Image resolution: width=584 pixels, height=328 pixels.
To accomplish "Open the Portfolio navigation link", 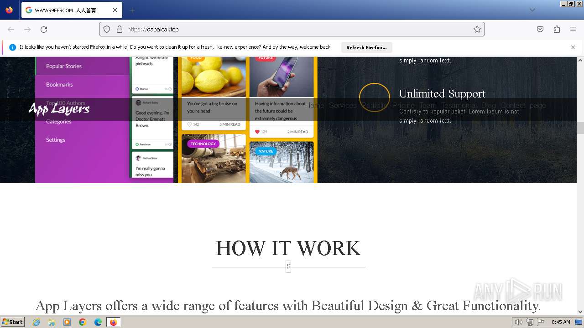I will pos(375,105).
